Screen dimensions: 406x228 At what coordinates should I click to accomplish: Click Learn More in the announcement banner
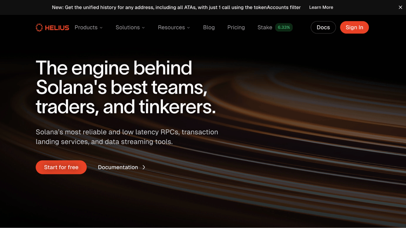pos(321,7)
